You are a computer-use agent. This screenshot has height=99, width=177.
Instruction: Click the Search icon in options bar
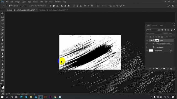(x=168, y=6)
